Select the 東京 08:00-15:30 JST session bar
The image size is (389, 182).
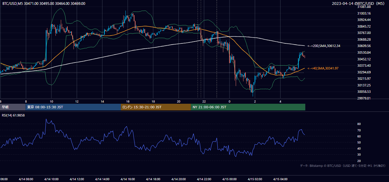73,107
